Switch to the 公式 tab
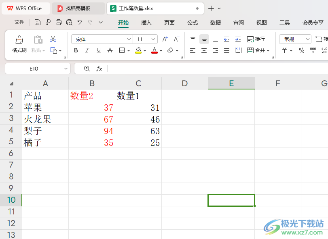The width and height of the screenshot is (328, 239). click(193, 23)
